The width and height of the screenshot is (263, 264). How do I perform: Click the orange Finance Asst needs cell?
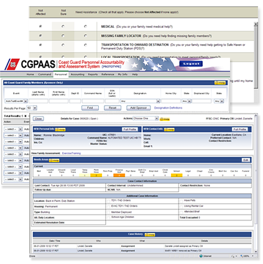pyautogui.click(x=119, y=175)
